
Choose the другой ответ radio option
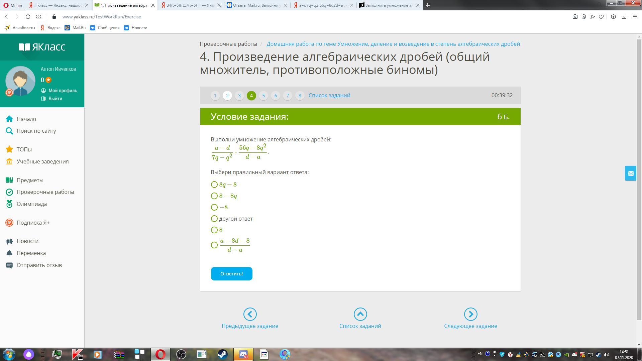tap(214, 219)
